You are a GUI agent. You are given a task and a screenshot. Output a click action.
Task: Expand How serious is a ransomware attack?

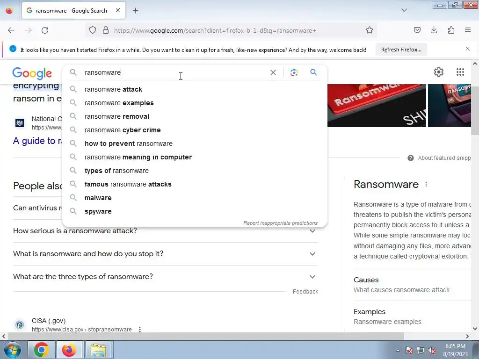tap(166, 231)
